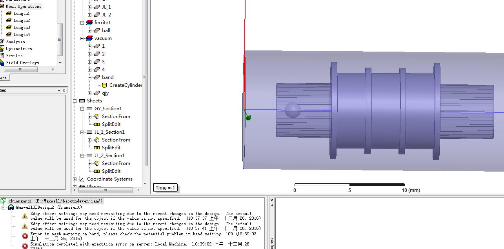Collapse the Sheets group

[75, 101]
